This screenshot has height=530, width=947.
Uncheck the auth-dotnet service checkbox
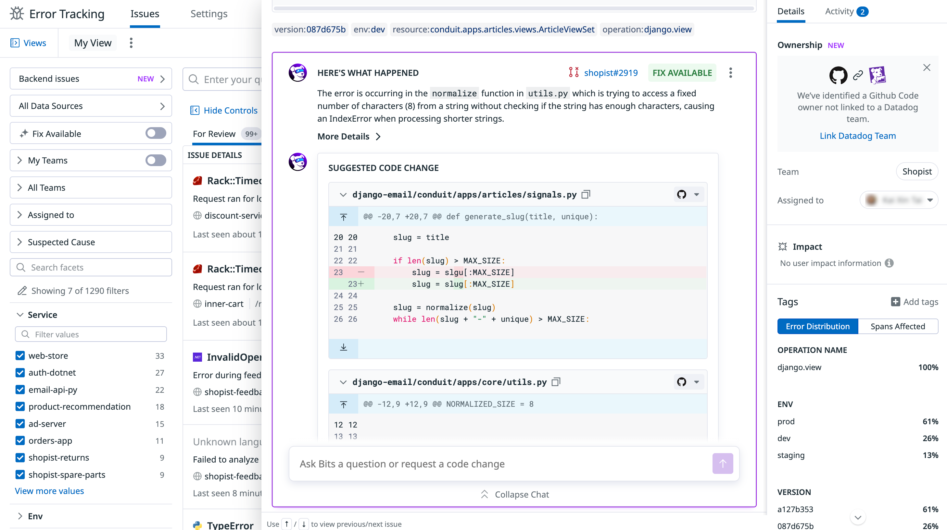point(20,372)
